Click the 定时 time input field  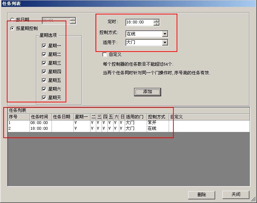click(x=139, y=22)
